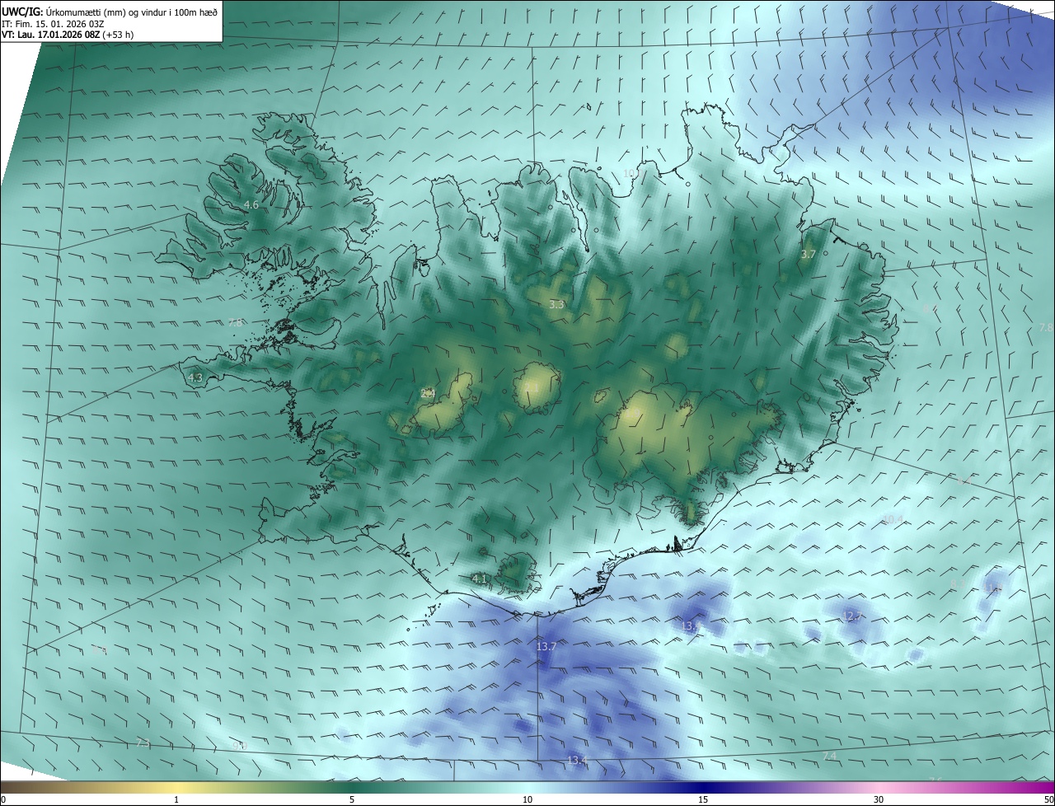Click the 8.3 value near the right edge

(x=959, y=584)
